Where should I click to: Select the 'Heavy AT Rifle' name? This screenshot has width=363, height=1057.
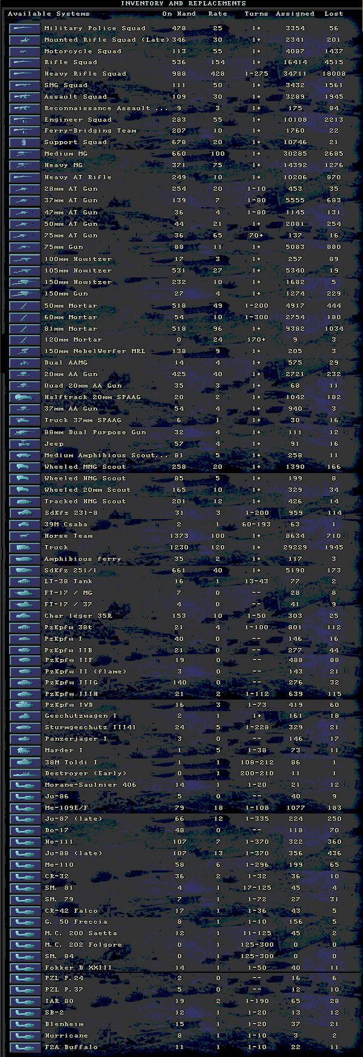tap(78, 177)
